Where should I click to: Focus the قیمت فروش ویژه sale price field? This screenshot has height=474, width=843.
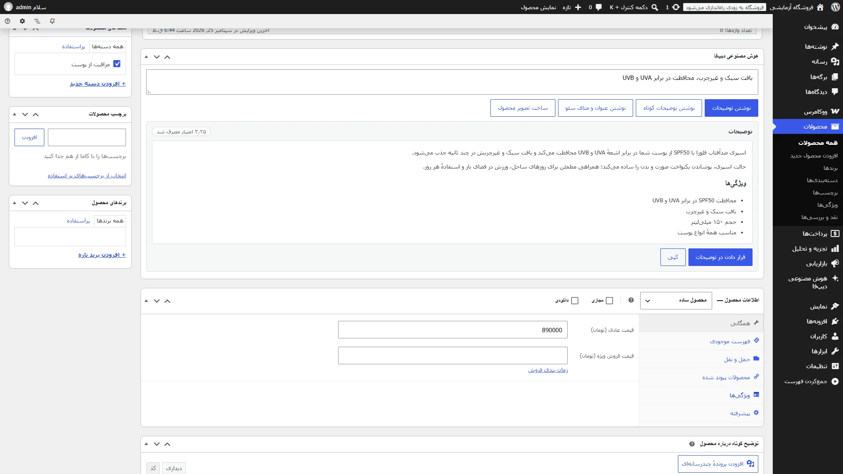[453, 355]
